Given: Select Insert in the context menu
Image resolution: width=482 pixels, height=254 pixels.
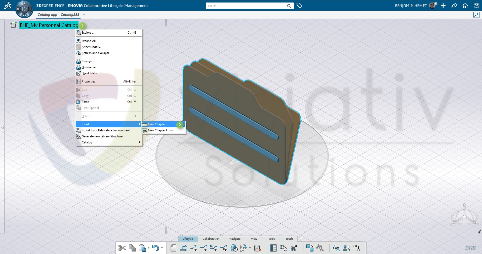Looking at the screenshot, I should click(x=108, y=124).
